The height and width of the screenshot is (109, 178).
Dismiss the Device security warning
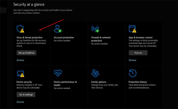[x=20, y=102]
